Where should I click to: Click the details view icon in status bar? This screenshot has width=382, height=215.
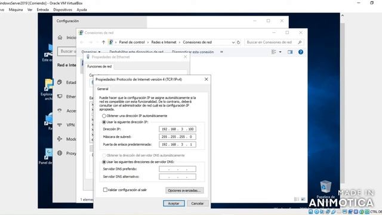(x=297, y=199)
